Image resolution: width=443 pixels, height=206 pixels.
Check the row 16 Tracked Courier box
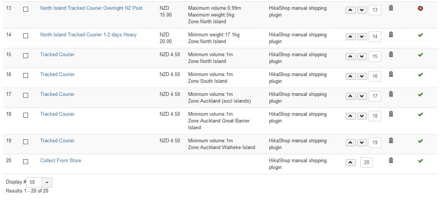pos(26,76)
